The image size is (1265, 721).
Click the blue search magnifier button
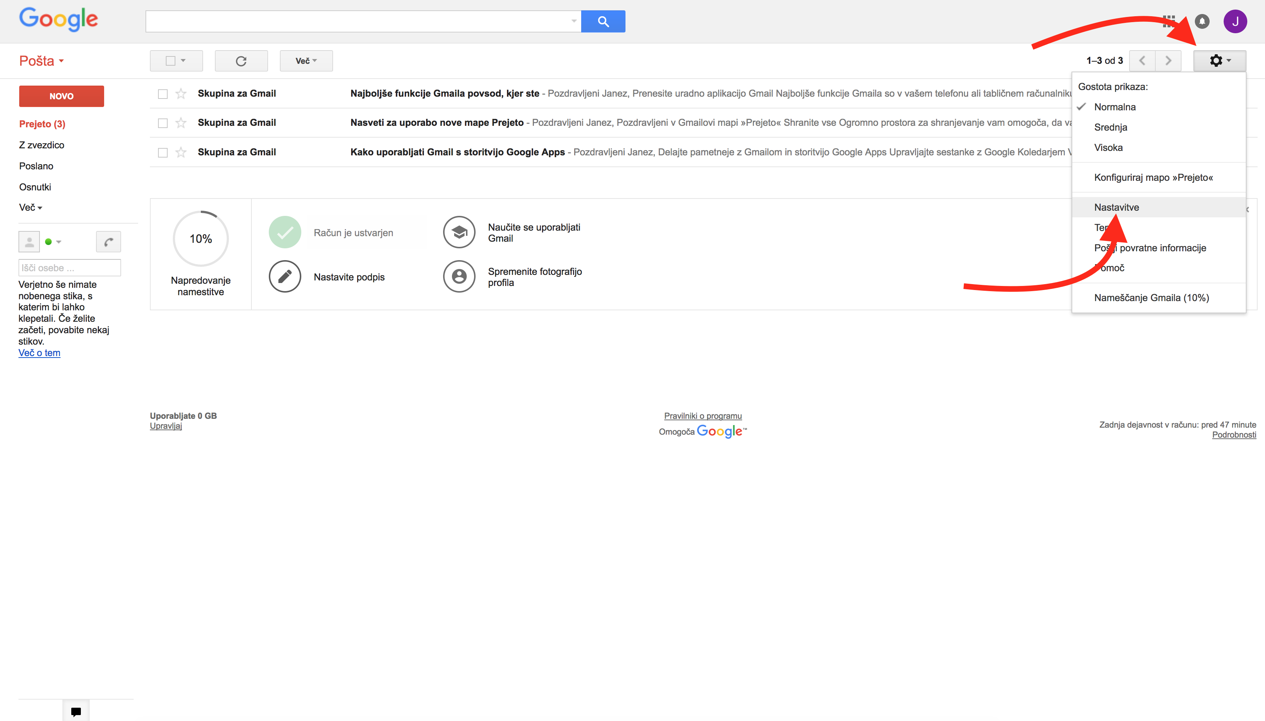pos(603,21)
